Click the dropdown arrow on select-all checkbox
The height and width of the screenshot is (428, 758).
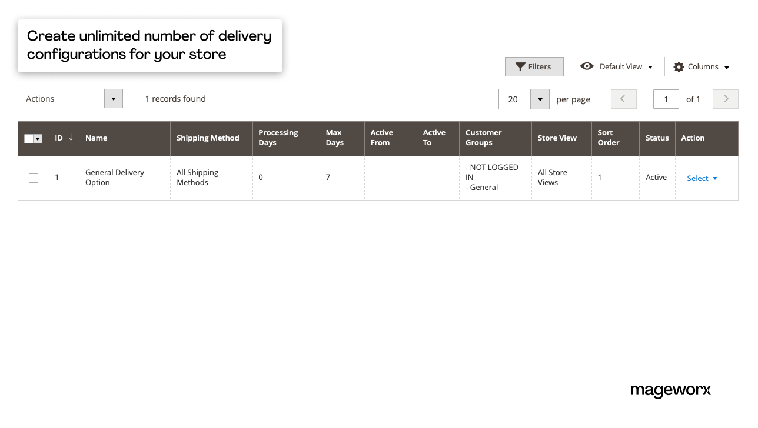pyautogui.click(x=38, y=138)
